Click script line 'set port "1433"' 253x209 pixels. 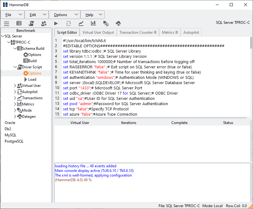(x=102, y=88)
